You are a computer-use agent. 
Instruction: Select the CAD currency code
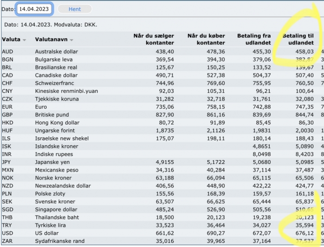click(7, 75)
